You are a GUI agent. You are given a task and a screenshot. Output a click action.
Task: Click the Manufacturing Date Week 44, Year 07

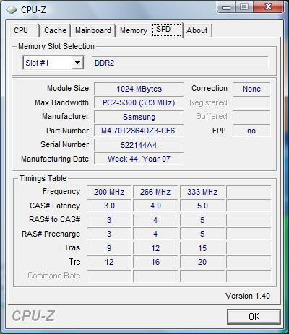139,159
